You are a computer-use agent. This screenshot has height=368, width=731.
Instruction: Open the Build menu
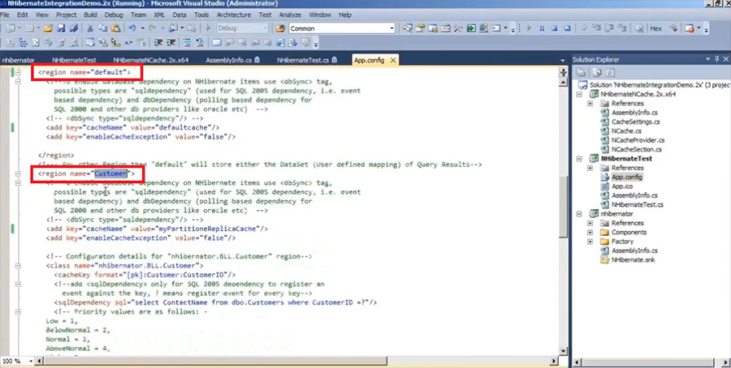pyautogui.click(x=90, y=15)
